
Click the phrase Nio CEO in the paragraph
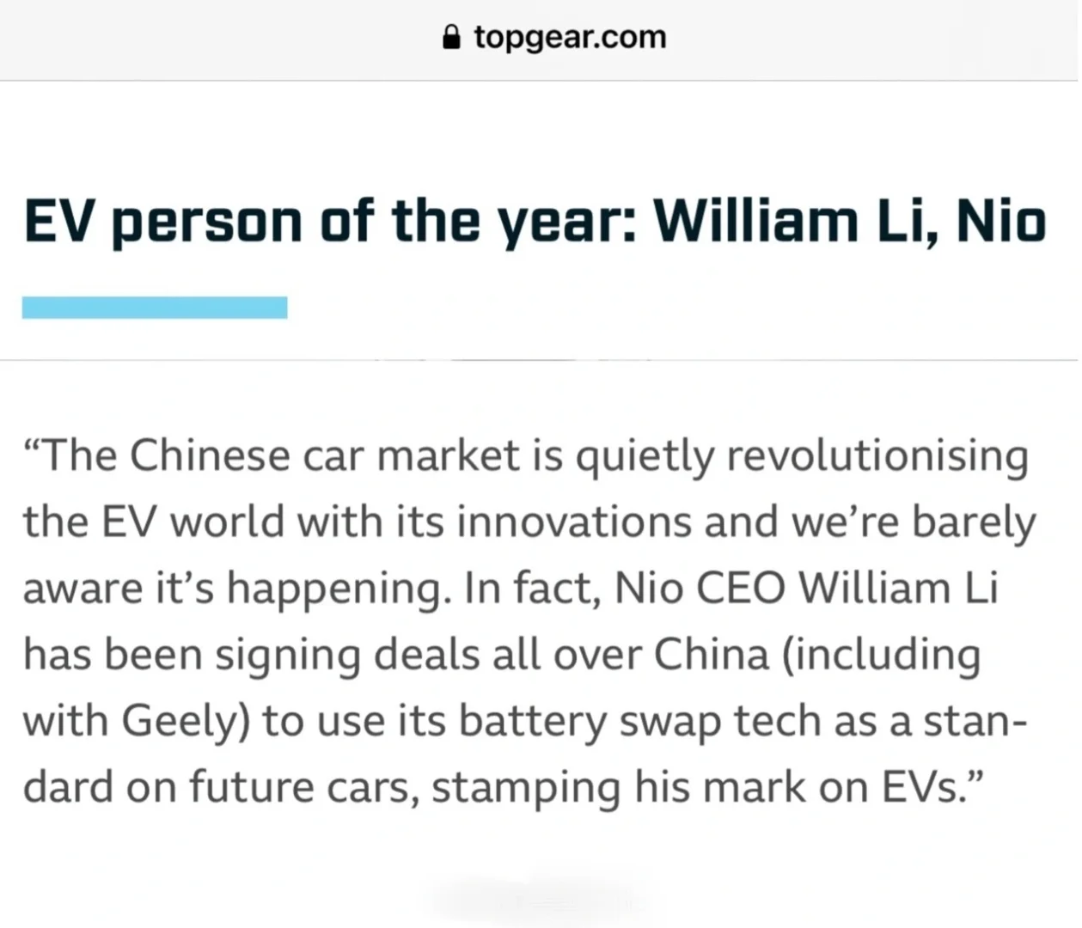(x=700, y=589)
